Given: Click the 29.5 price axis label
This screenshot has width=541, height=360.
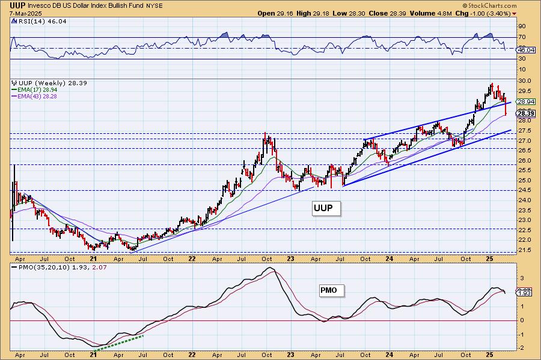Looking at the screenshot, I should coord(525,91).
